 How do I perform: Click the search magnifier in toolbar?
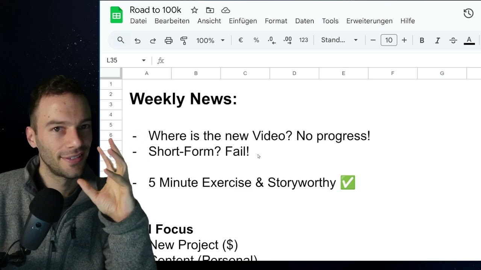(121, 40)
